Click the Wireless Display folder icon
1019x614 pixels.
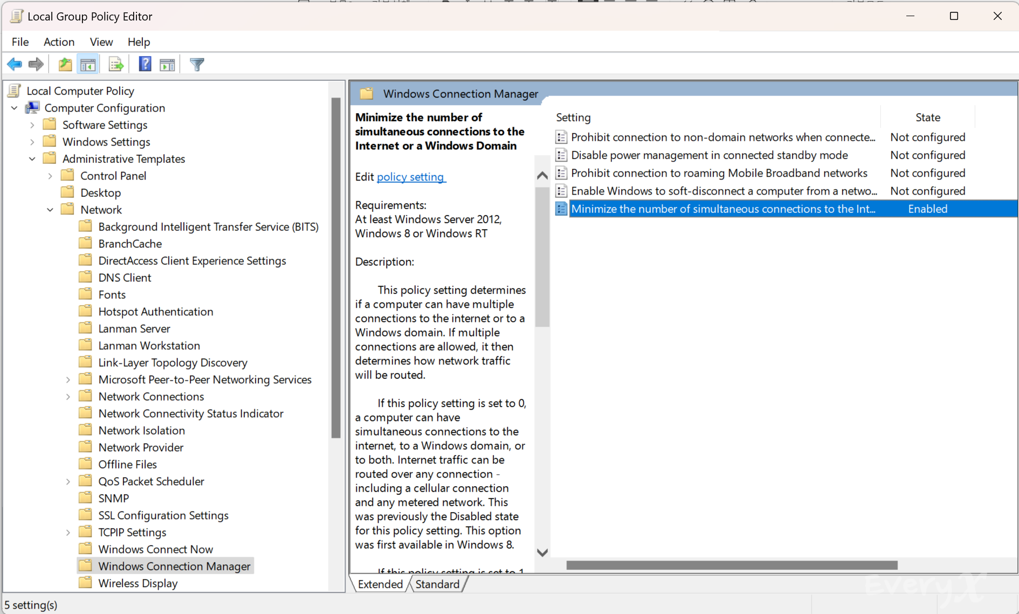85,583
